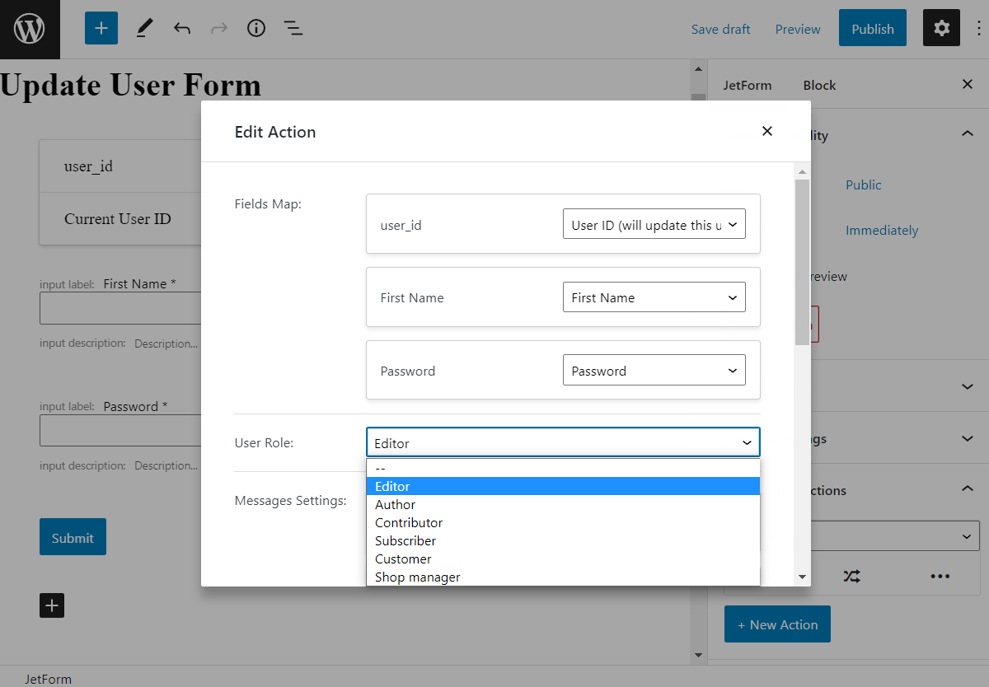Open the User Role dropdown
Viewport: 989px width, 687px height.
coord(563,442)
